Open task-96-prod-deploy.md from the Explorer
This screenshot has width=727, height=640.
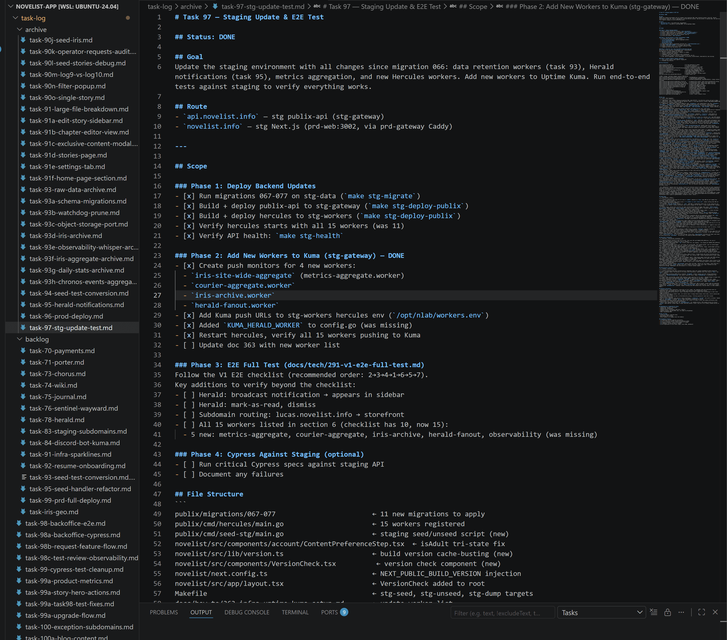click(x=66, y=316)
